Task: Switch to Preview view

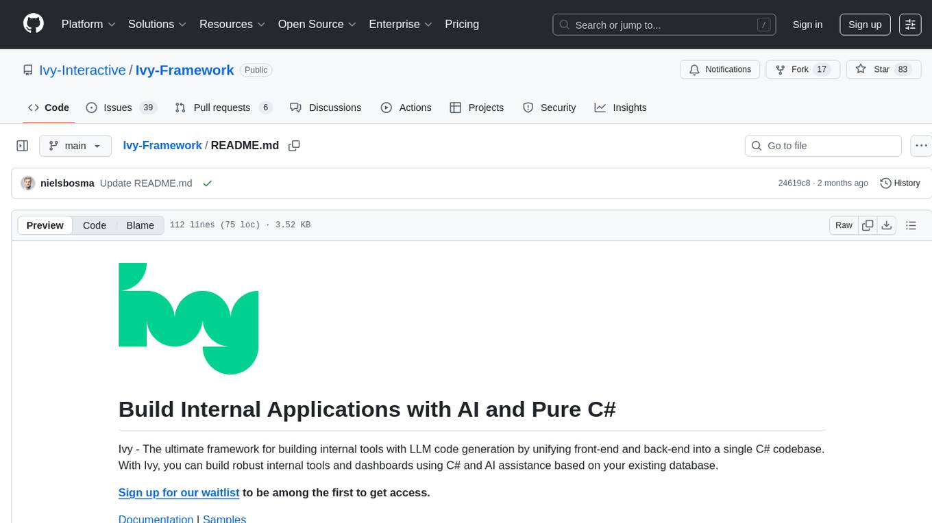Action: pyautogui.click(x=45, y=225)
